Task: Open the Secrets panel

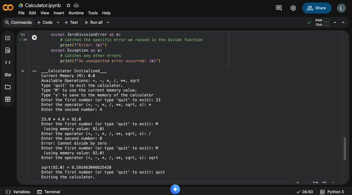Action: click(8, 74)
